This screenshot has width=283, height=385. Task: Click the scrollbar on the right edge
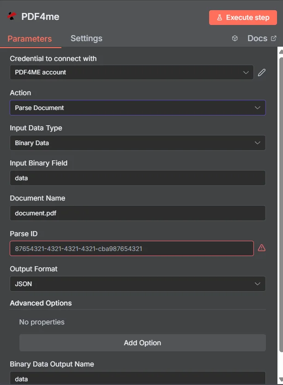(x=280, y=185)
